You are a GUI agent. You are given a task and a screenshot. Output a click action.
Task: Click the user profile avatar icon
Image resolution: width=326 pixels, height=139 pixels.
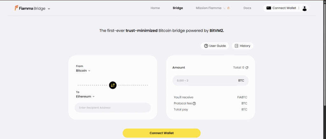pos(305,8)
